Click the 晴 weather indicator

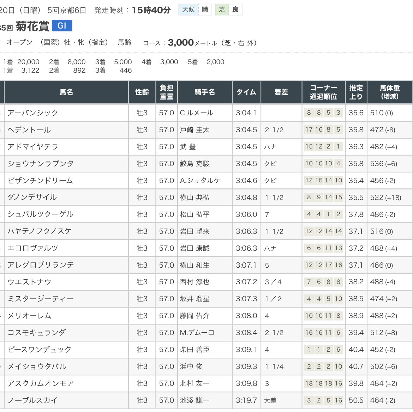coord(205,10)
